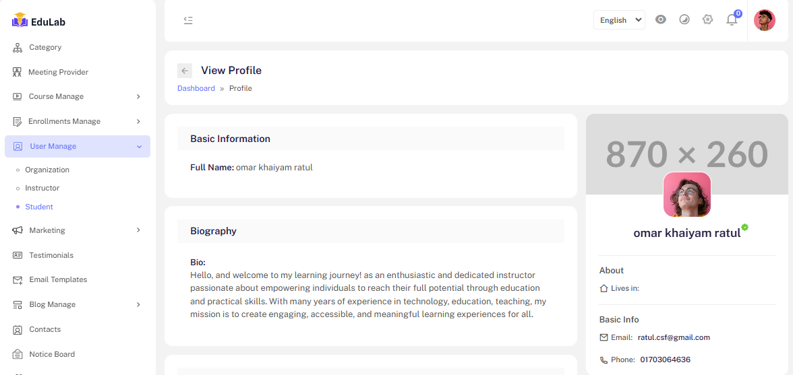Click the omar khaiyam ratul profile photo
793x375 pixels.
pos(687,195)
